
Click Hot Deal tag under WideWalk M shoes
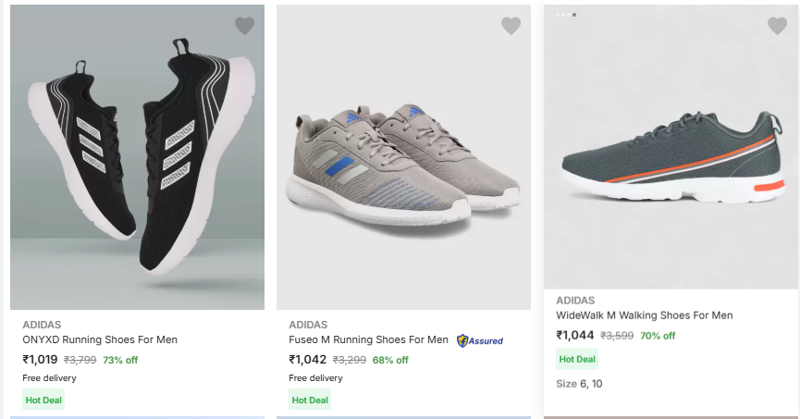coord(577,359)
